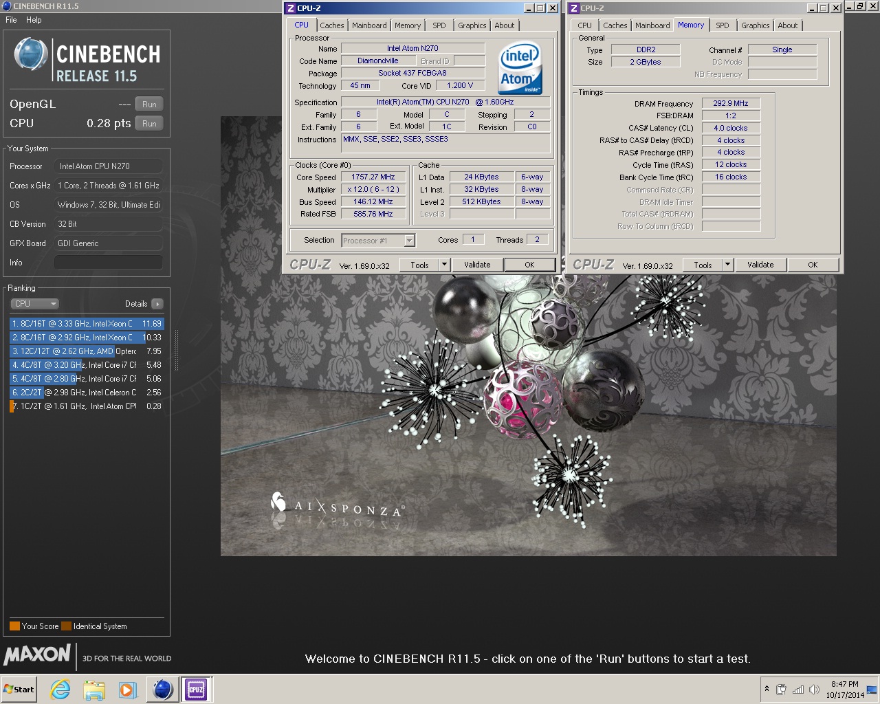Screen dimensions: 880x704
Task: Open the Help menu in Cinebench
Action: click(34, 20)
